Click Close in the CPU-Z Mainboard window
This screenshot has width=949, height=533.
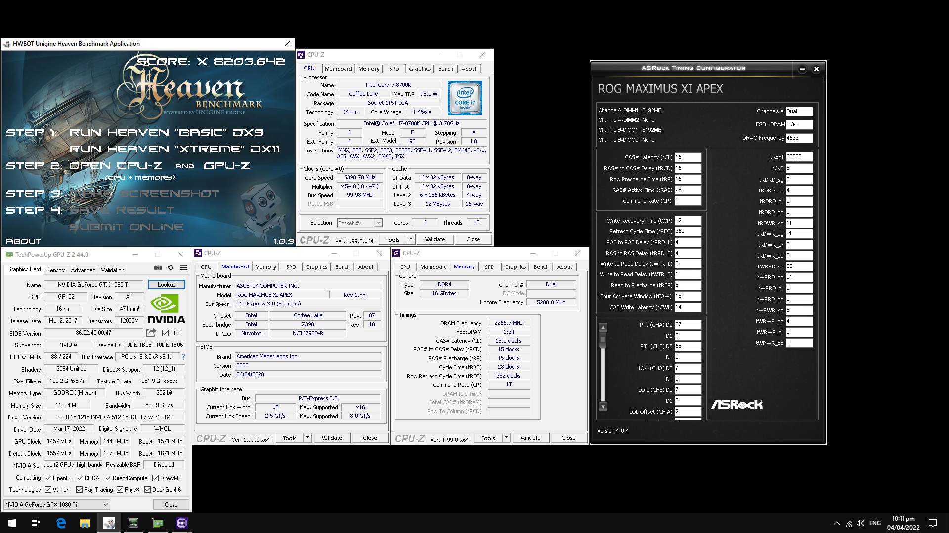point(370,438)
